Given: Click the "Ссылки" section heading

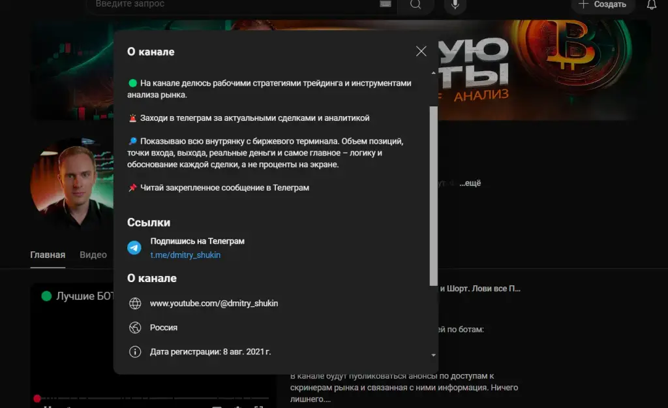Looking at the screenshot, I should point(149,223).
